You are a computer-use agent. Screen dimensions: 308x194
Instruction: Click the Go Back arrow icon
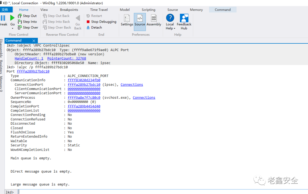click(x=78, y=18)
